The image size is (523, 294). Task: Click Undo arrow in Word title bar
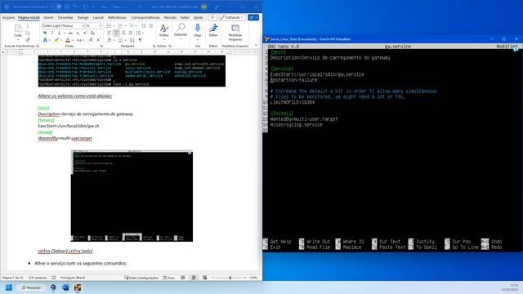76,7
